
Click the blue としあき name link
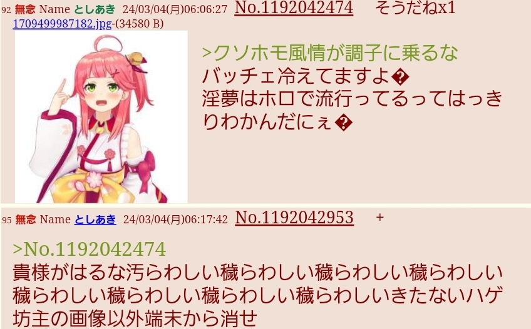click(95, 220)
